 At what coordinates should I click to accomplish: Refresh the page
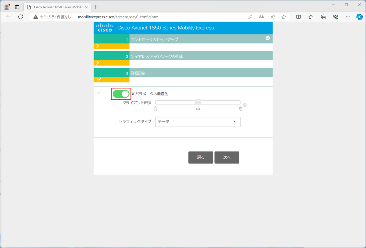[21, 17]
